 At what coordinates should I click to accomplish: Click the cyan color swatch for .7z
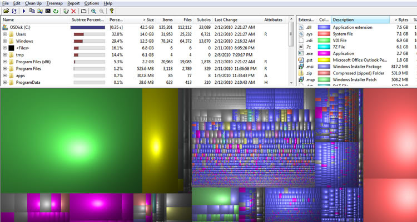324,47
